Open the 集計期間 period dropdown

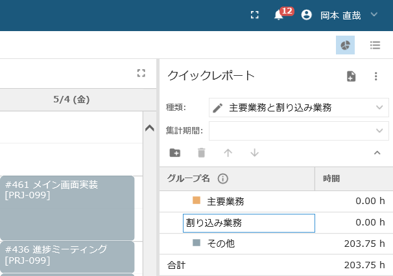coord(299,131)
